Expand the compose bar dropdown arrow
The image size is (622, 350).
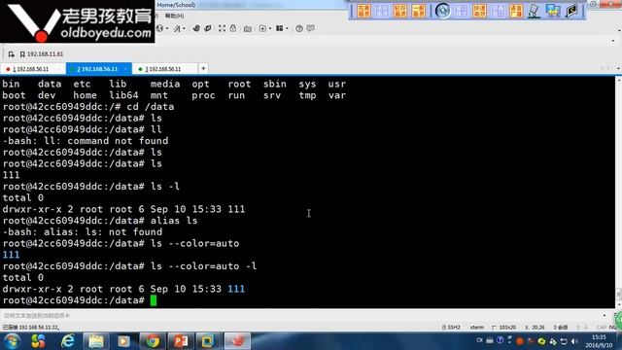pos(605,315)
